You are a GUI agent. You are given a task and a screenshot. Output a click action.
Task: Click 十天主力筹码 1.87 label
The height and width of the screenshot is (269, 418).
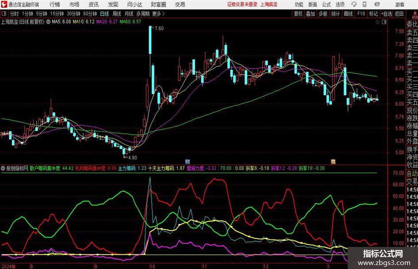tap(167, 168)
